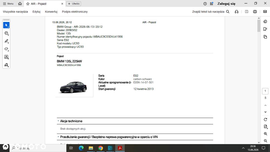This screenshot has width=270, height=152.
Task: Open the AI assistant panel icon
Action: pos(265,21)
